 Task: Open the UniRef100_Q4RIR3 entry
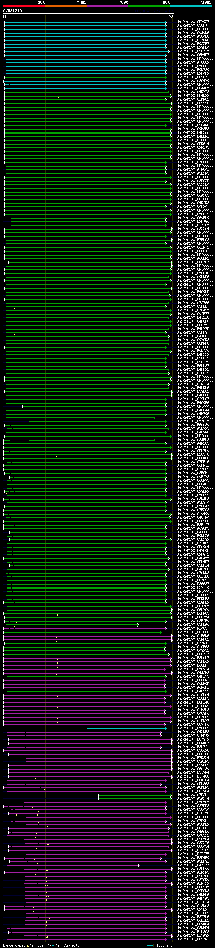click(x=193, y=203)
